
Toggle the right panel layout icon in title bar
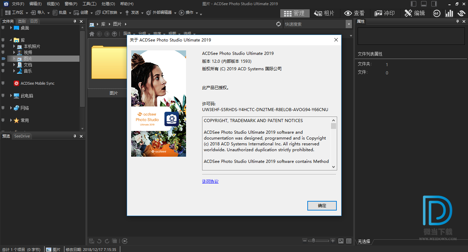click(434, 4)
